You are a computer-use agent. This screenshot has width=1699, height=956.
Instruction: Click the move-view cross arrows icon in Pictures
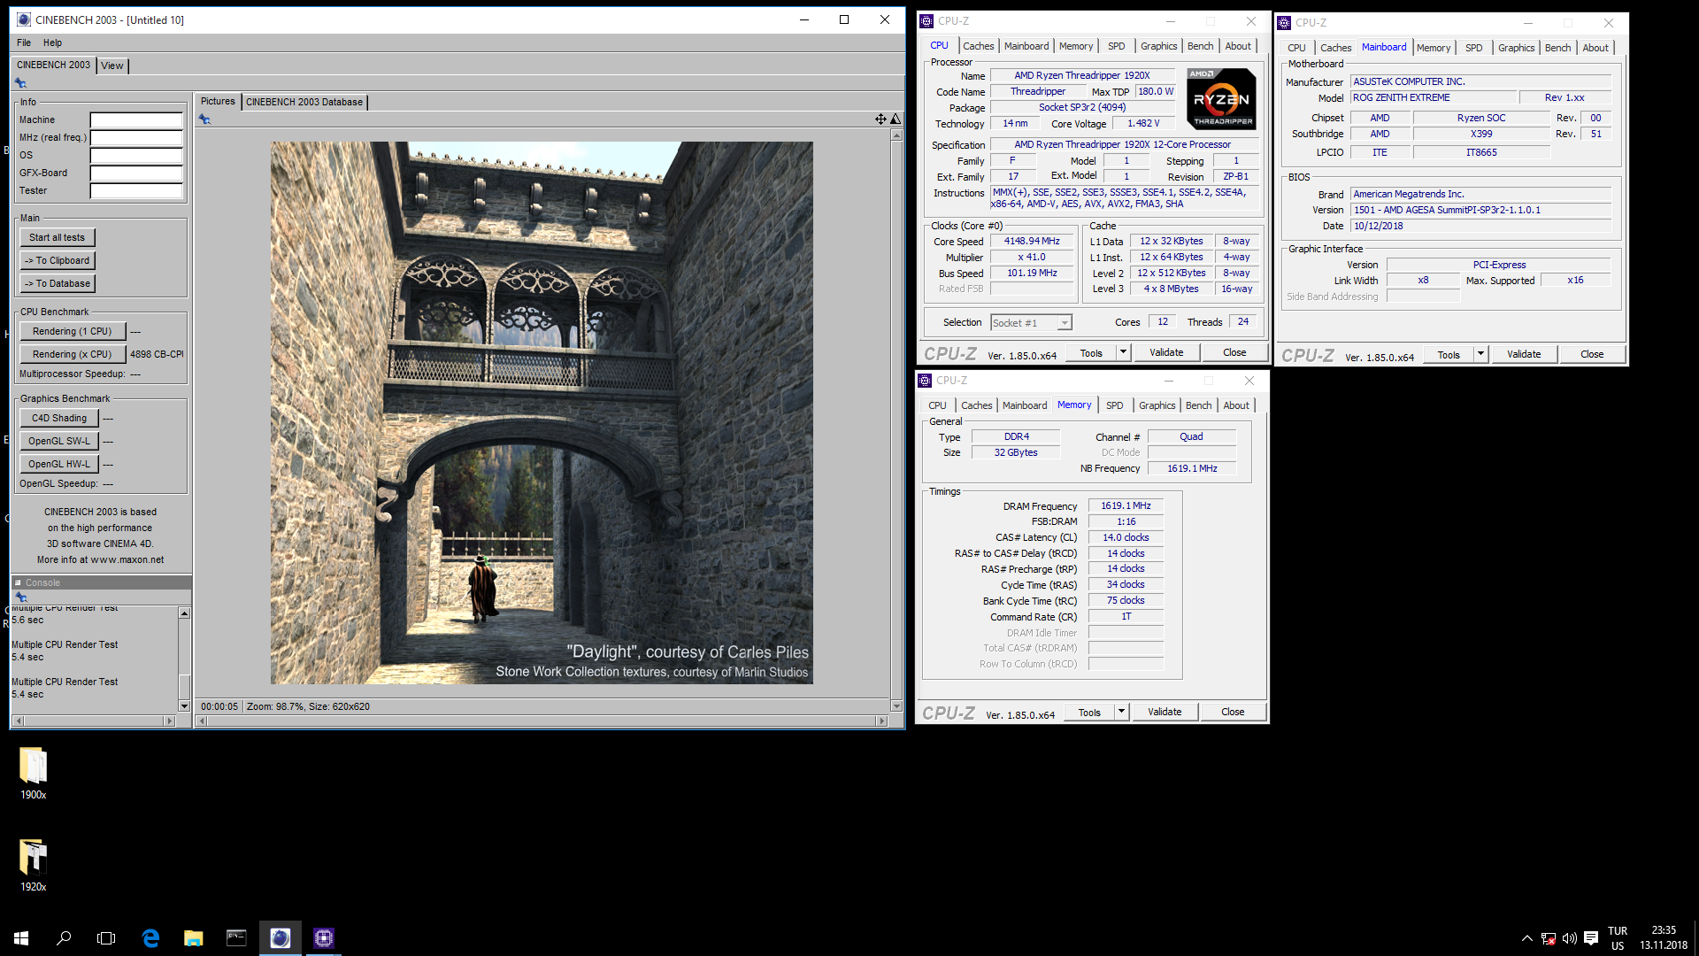click(880, 119)
